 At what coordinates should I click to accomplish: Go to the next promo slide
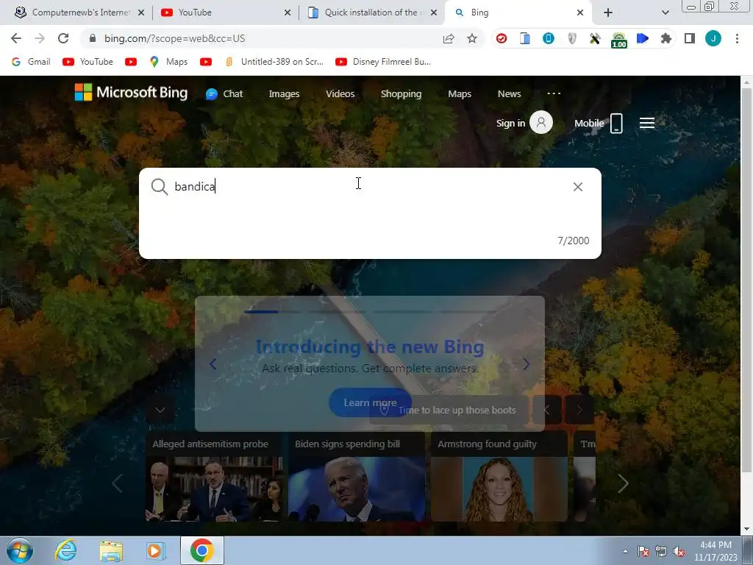point(527,364)
